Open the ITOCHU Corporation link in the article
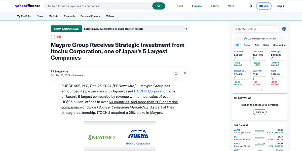302x151 pixels. [151, 91]
